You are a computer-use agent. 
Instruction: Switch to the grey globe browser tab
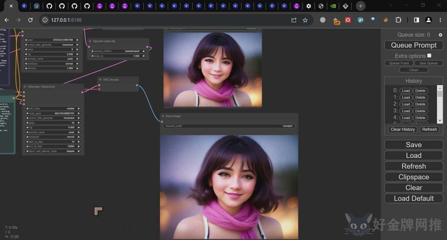coord(321,6)
